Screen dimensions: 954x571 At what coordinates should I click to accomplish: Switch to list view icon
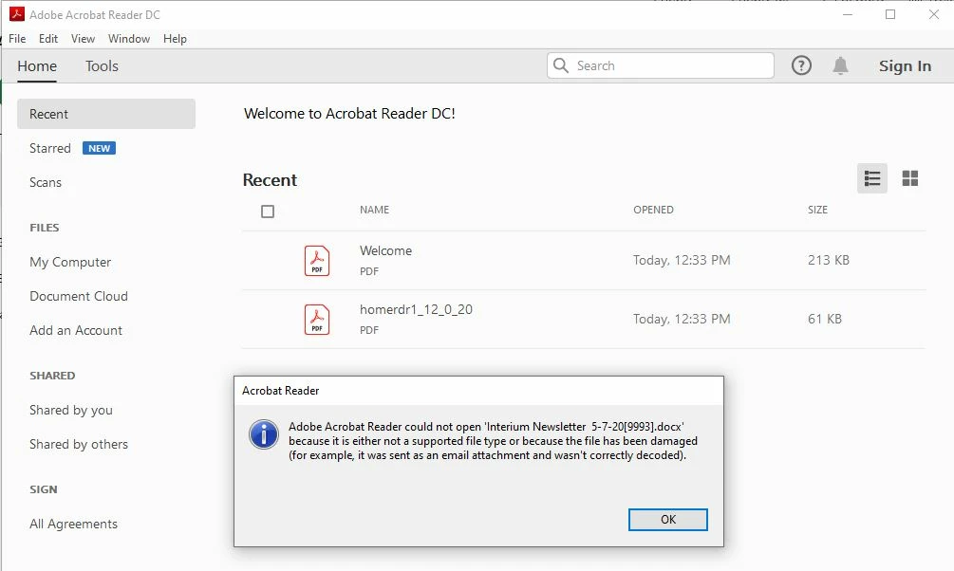(871, 178)
